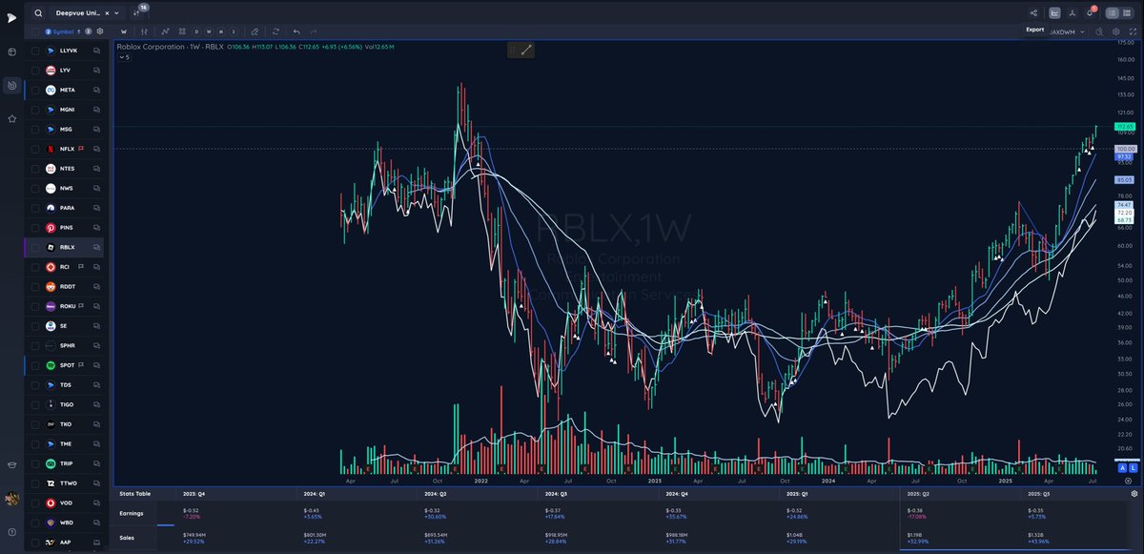Image resolution: width=1144 pixels, height=554 pixels.
Task: Click the refresh sync icon
Action: tap(276, 31)
